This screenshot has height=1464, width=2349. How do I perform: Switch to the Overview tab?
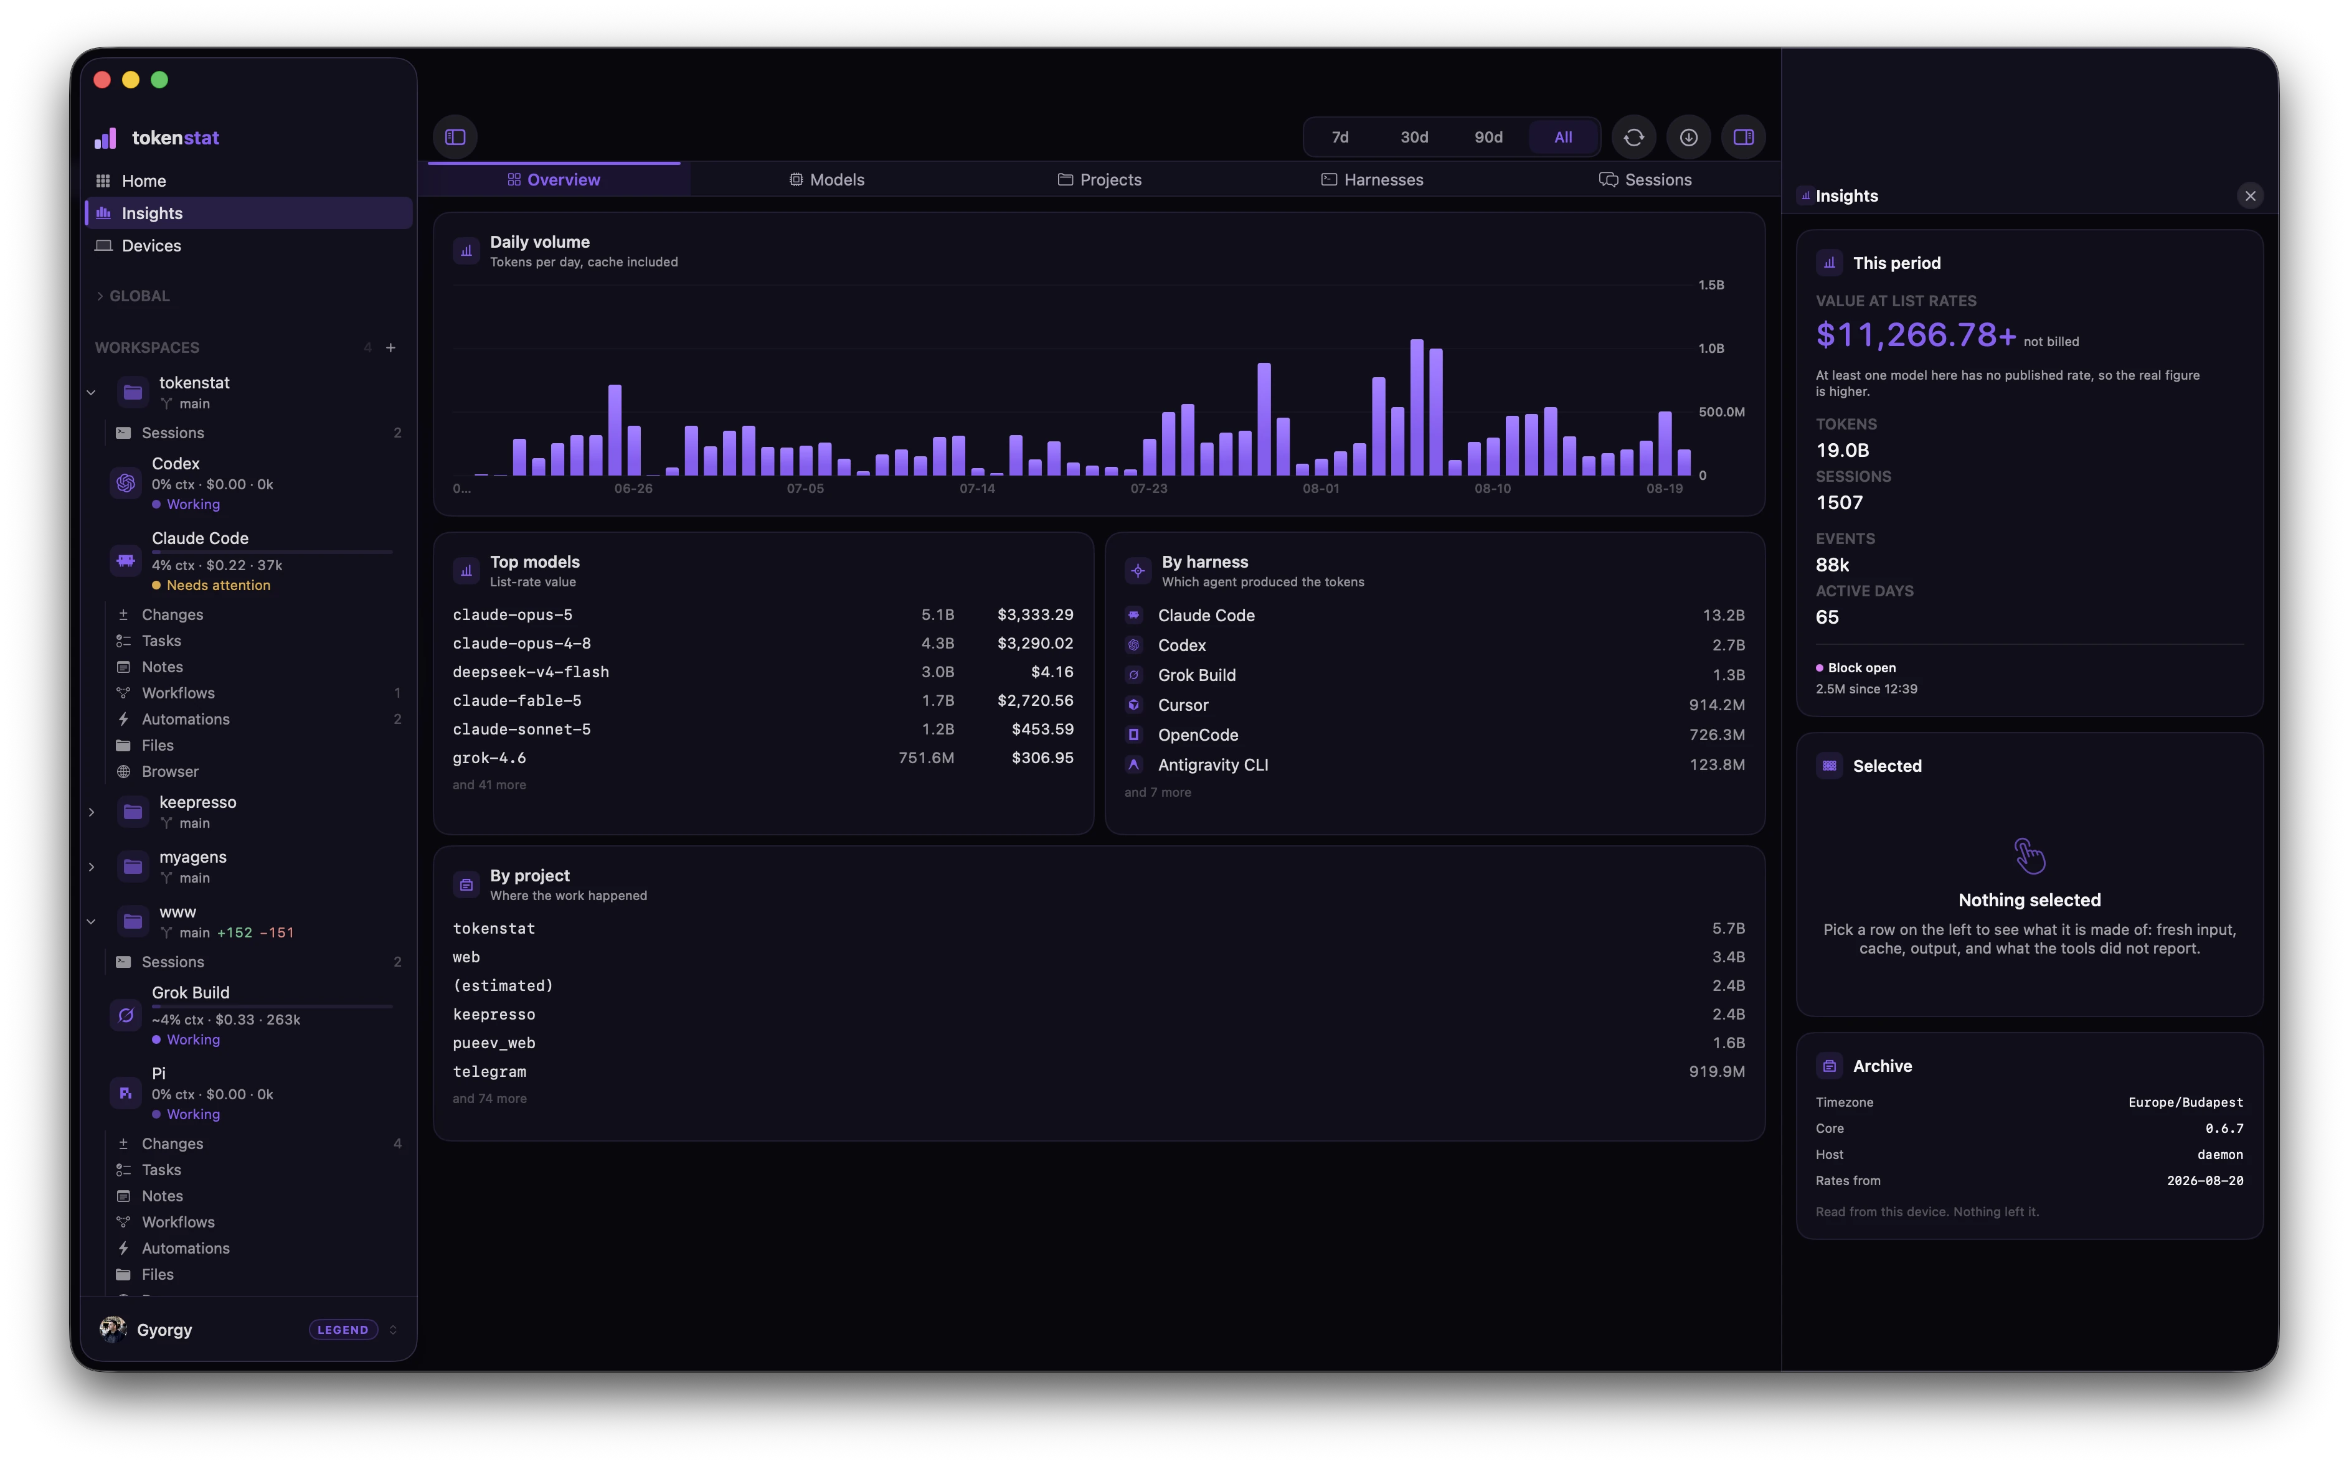coord(554,179)
